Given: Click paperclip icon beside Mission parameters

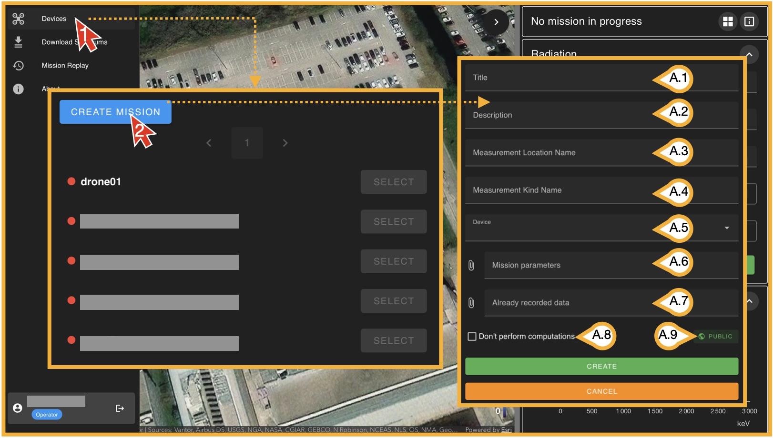Looking at the screenshot, I should (471, 265).
